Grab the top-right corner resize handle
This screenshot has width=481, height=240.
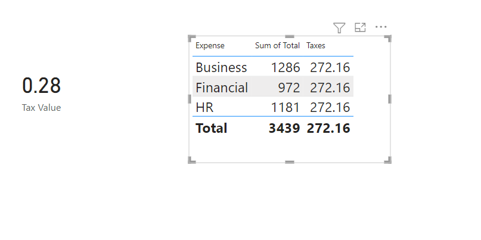click(388, 39)
